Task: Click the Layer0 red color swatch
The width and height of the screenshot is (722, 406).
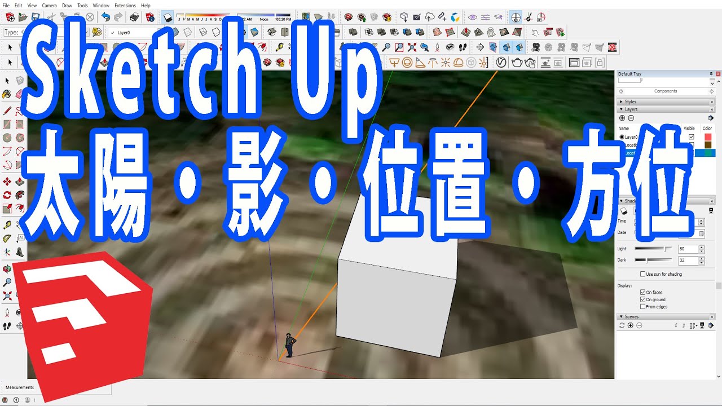Action: pyautogui.click(x=708, y=137)
